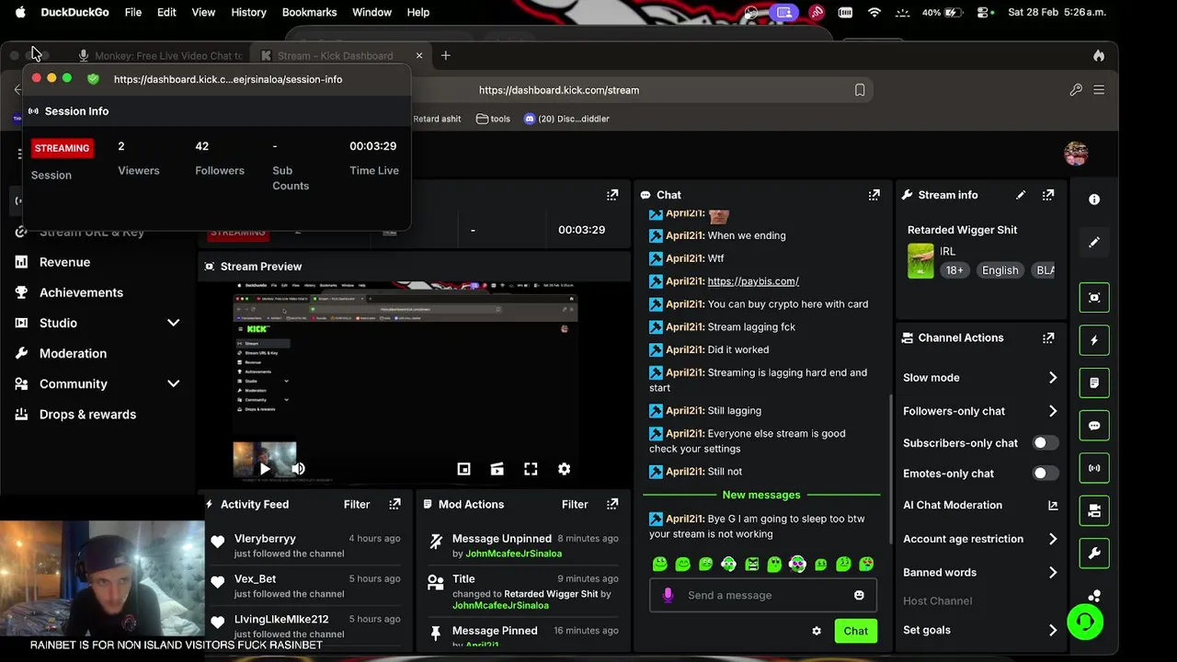Open the Activity Feed Filter
Screen dimensions: 1177x662
click(357, 504)
